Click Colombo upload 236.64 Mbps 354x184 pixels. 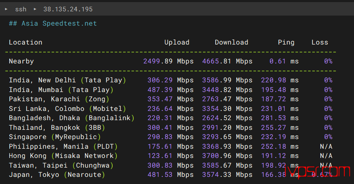click(170, 109)
